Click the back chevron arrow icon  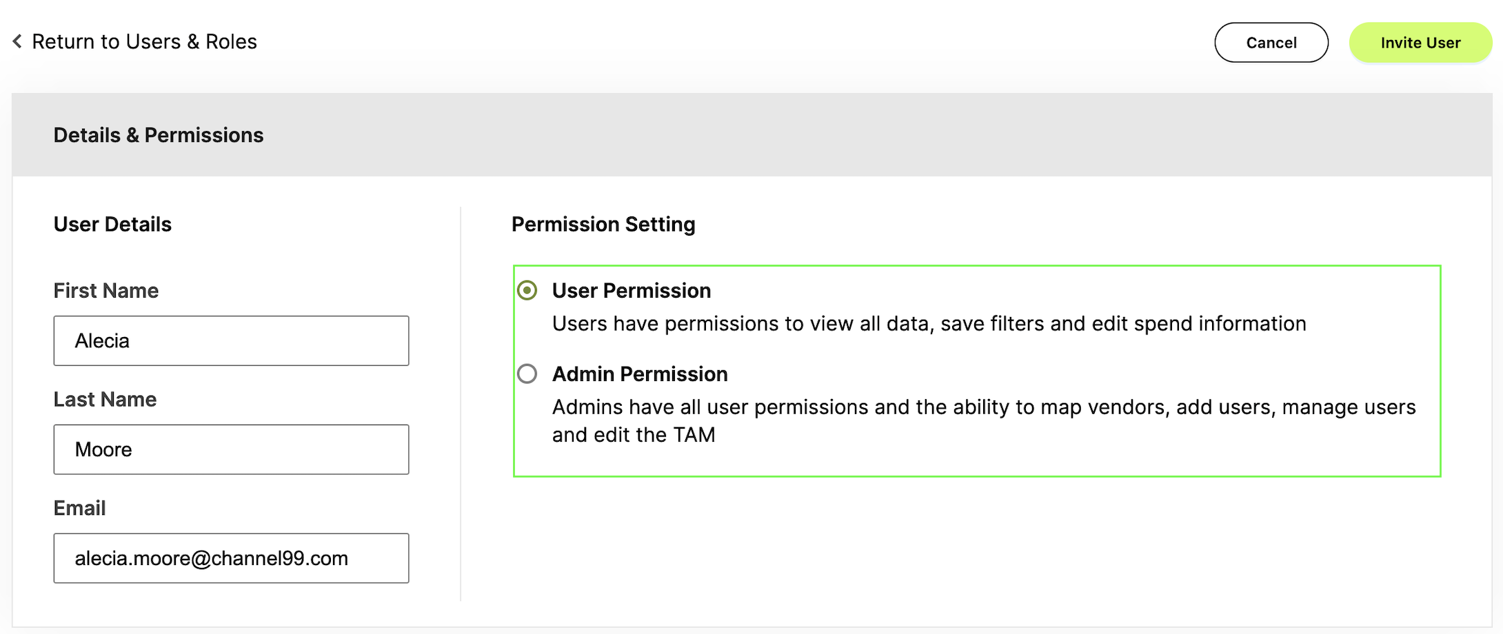coord(17,41)
